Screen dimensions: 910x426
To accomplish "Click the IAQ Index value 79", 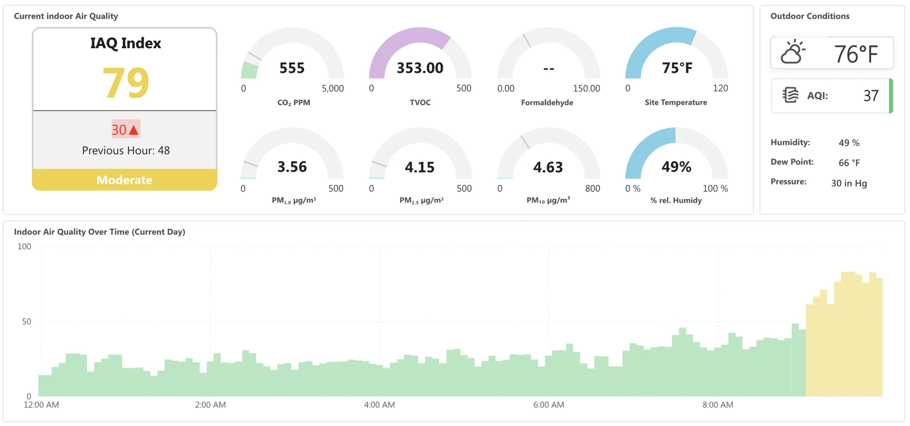I will 126,83.
